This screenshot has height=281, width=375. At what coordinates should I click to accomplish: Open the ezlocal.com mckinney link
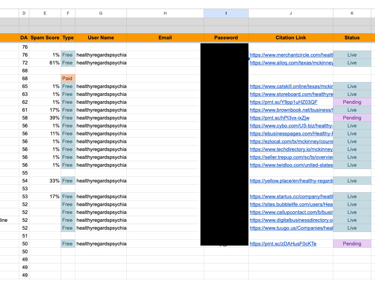291,142
